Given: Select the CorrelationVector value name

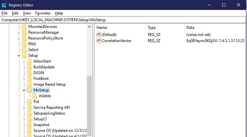Looking at the screenshot, I should pos(116,41).
